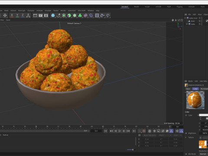The image size is (208, 156).
Task: Open the Mesh menu
Action: click(6, 10)
